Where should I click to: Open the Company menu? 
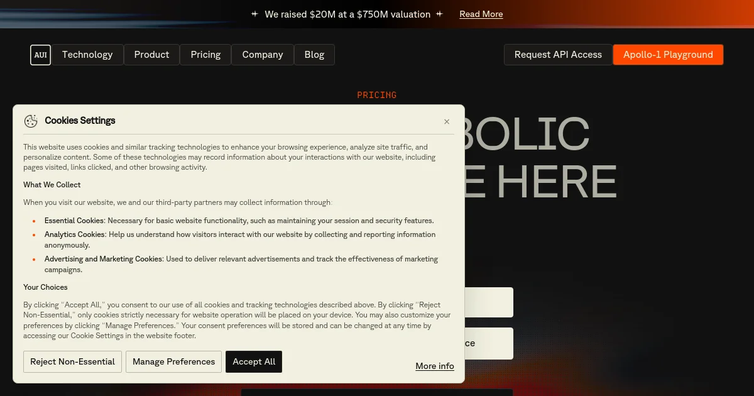coord(263,55)
